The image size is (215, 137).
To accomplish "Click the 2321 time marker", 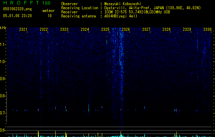I will 23,29.
